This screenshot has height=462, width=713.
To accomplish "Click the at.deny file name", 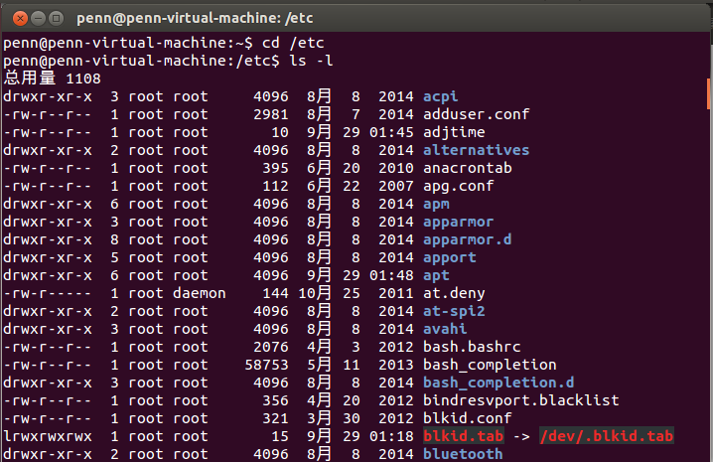I will (454, 293).
